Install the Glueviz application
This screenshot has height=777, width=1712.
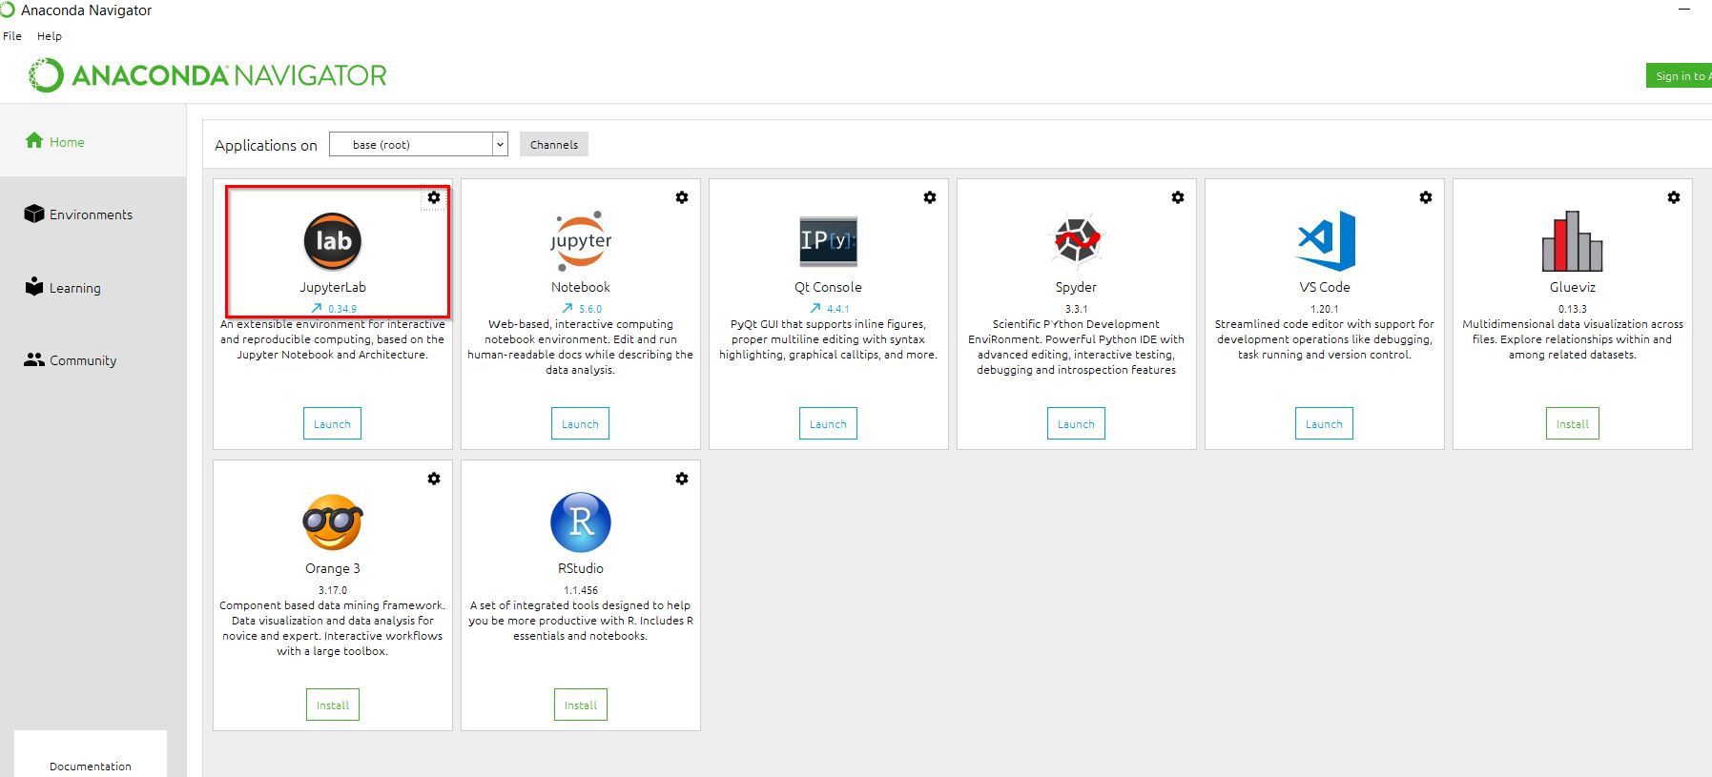click(1572, 424)
